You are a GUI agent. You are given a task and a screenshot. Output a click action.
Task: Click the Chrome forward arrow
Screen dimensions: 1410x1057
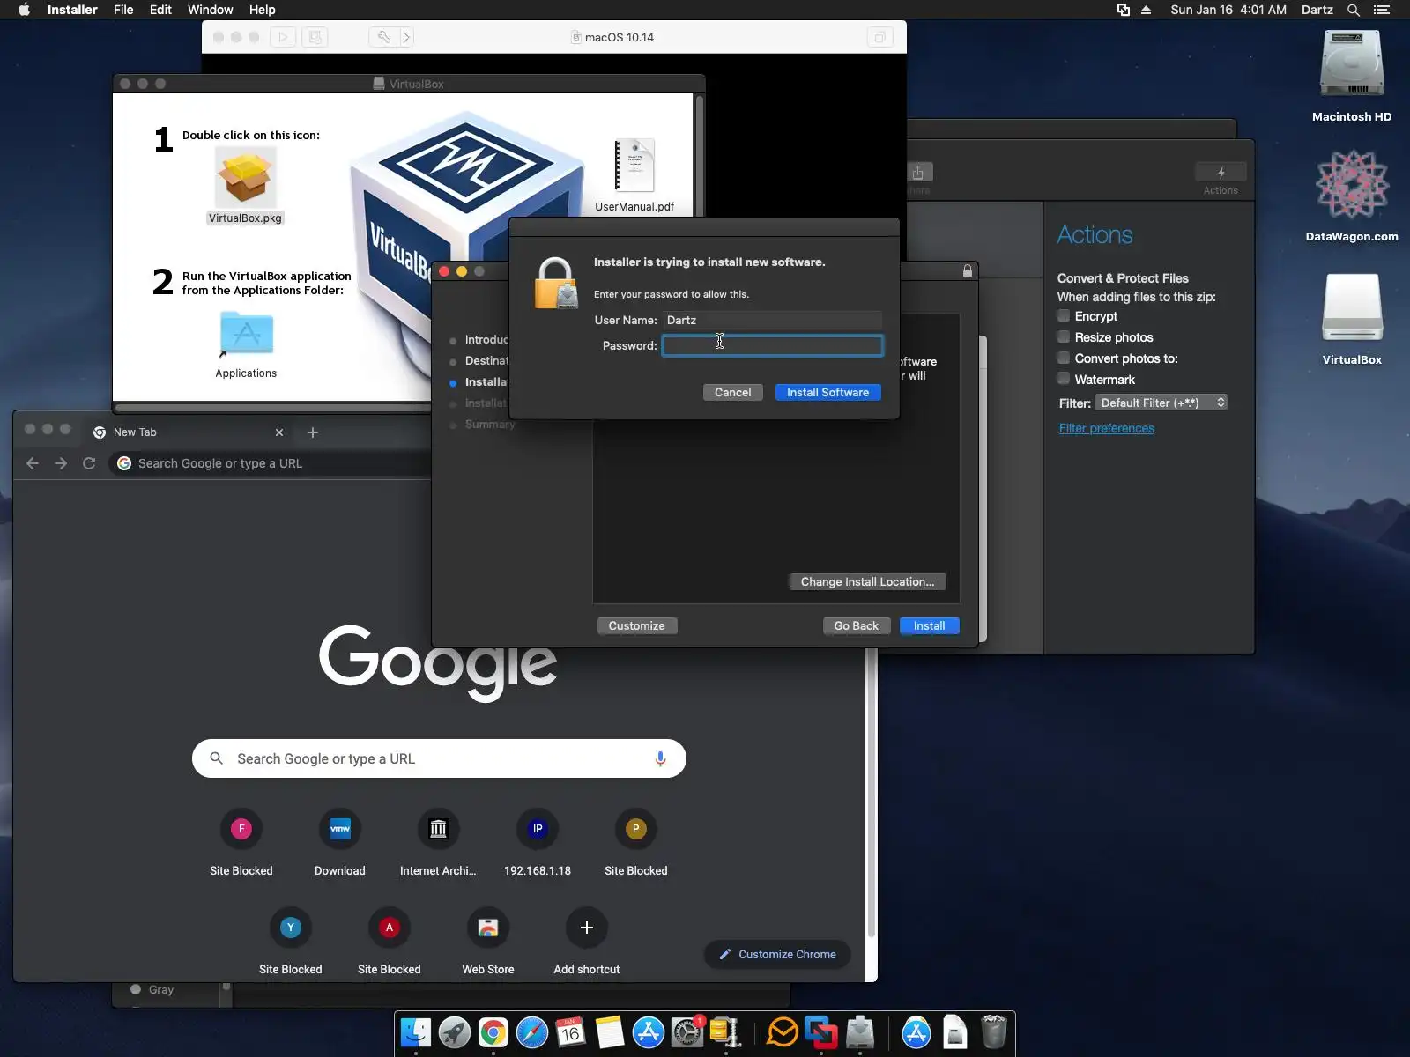click(61, 463)
